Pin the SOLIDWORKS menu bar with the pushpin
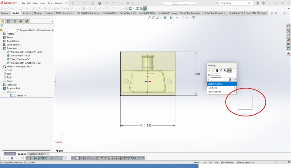Image resolution: width=291 pixels, height=168 pixels. [66, 3]
